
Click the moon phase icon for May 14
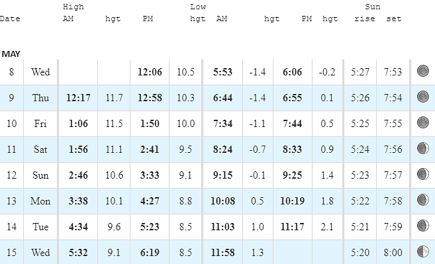click(x=423, y=226)
